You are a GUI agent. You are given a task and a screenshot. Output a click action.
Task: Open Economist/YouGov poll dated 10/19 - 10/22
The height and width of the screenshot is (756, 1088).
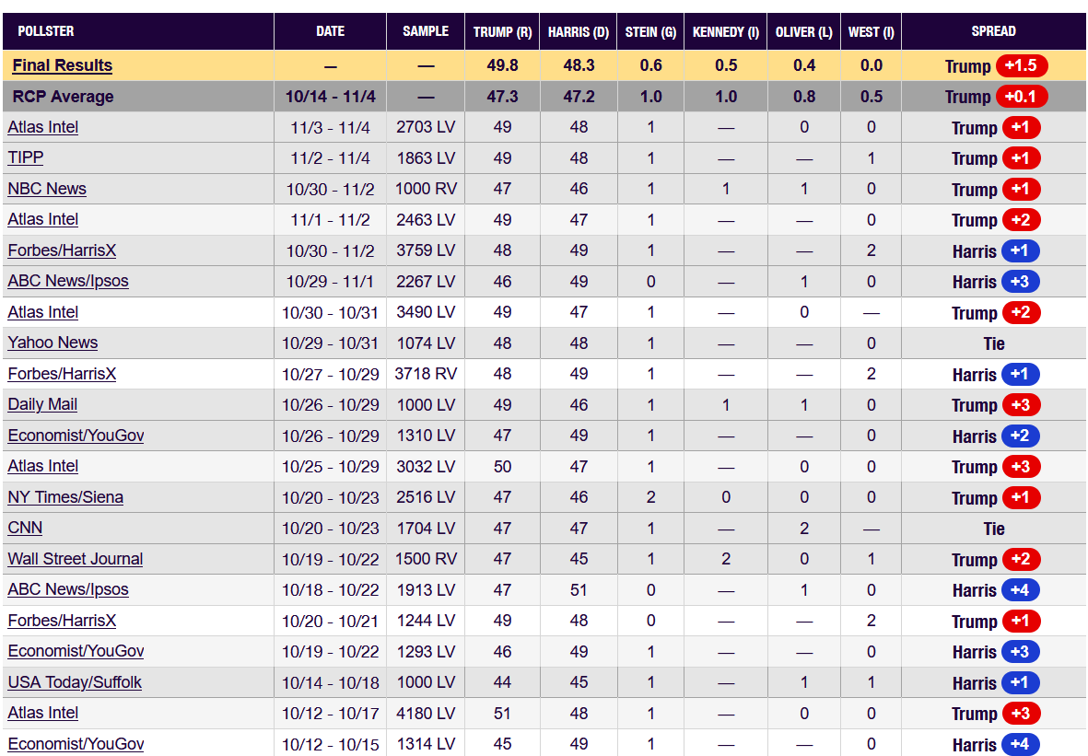[76, 652]
